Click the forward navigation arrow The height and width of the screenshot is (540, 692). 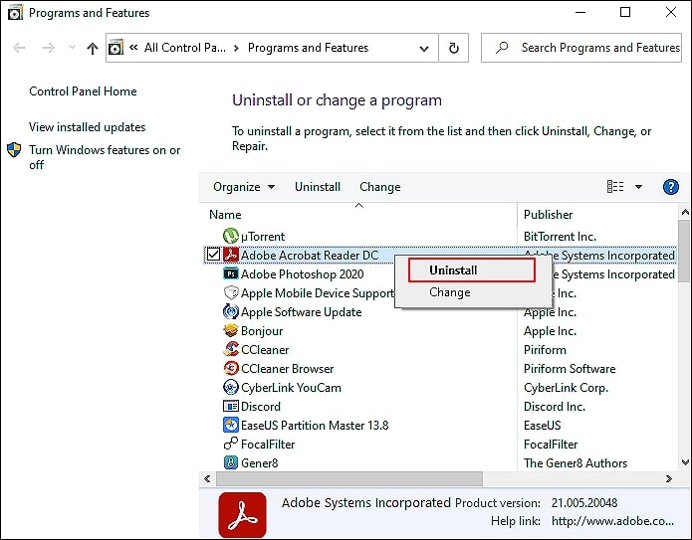pyautogui.click(x=48, y=48)
